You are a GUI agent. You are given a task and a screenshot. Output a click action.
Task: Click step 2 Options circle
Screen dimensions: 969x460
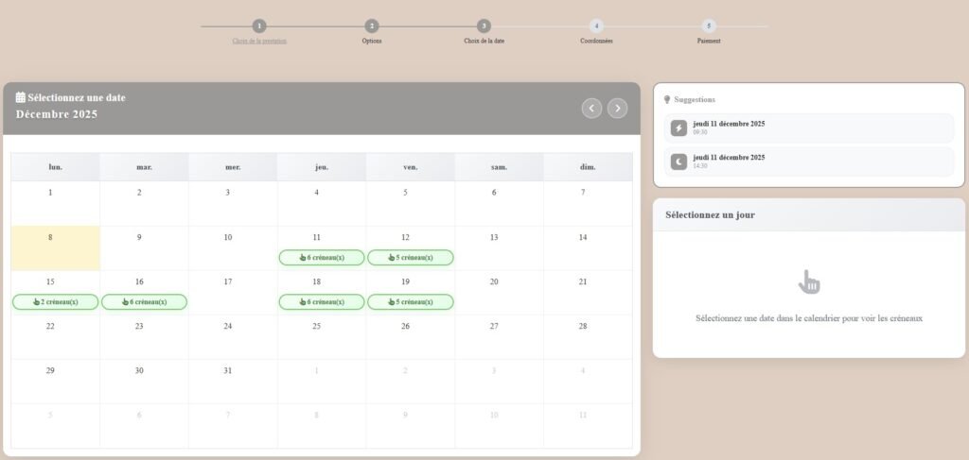(372, 26)
